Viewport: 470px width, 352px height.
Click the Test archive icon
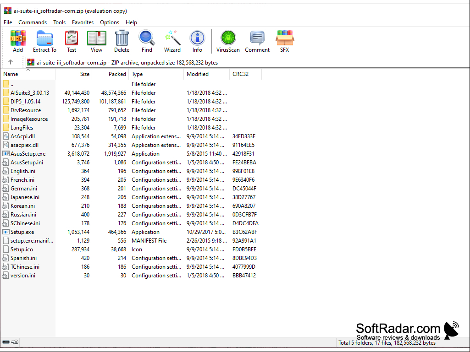click(72, 38)
